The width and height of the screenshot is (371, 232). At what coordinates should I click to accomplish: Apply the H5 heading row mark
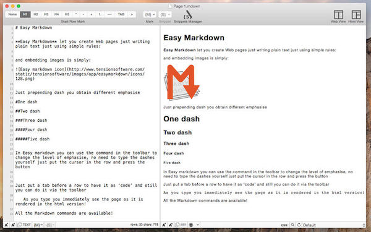pyautogui.click(x=67, y=14)
